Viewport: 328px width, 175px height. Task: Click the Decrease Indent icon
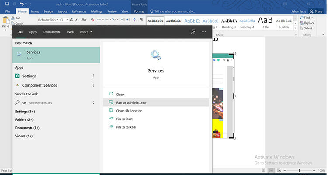[122, 19]
